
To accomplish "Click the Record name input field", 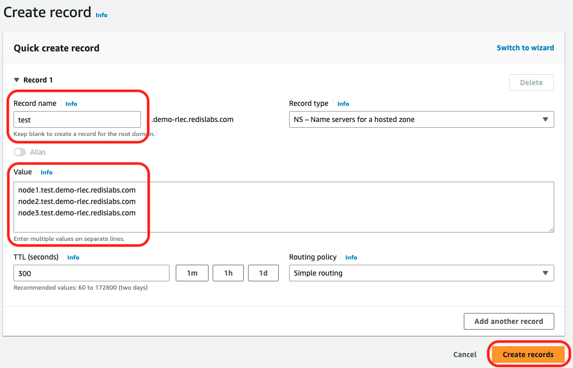I will click(x=77, y=119).
